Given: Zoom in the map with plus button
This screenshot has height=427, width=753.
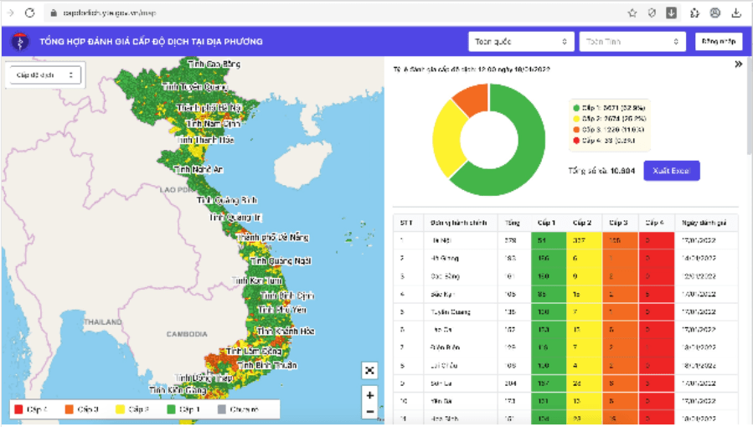Looking at the screenshot, I should click(369, 395).
